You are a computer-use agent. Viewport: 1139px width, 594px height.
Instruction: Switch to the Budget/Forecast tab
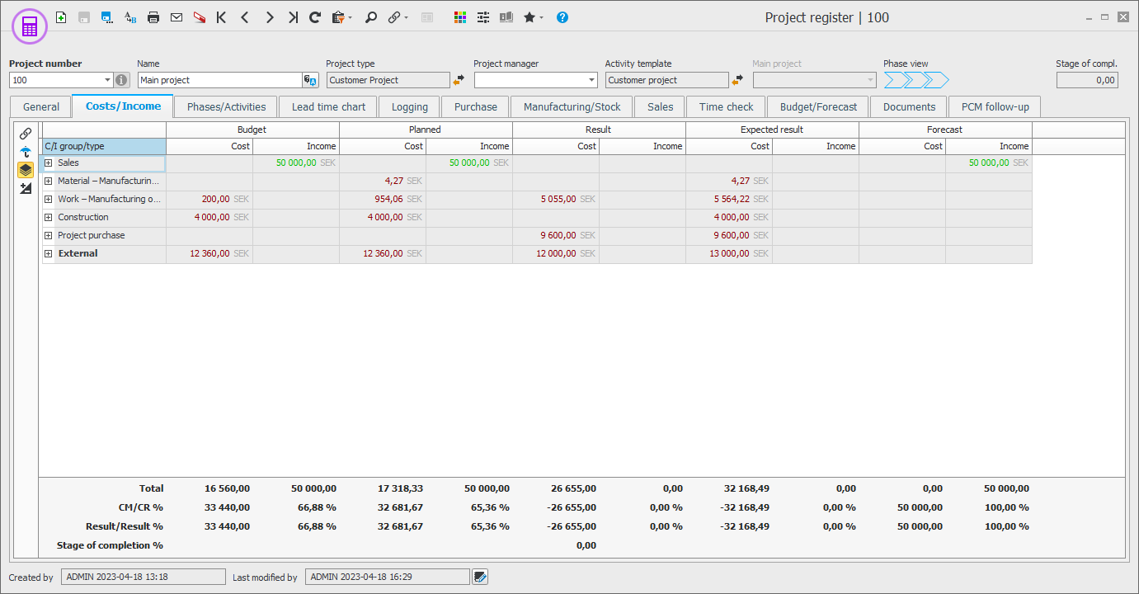click(x=818, y=106)
